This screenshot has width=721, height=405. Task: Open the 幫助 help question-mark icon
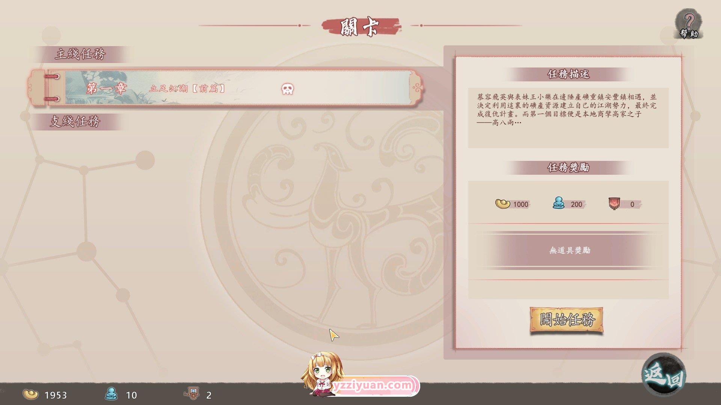pos(689,24)
